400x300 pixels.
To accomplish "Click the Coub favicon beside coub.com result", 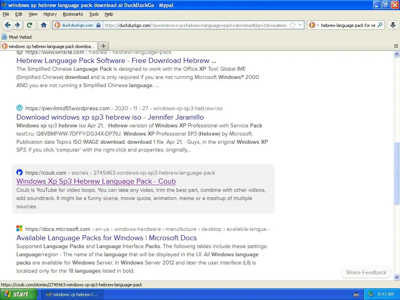I will pyautogui.click(x=20, y=172).
